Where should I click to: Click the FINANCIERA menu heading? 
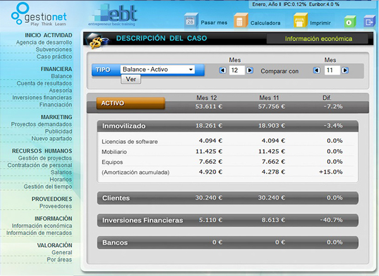pos(56,69)
